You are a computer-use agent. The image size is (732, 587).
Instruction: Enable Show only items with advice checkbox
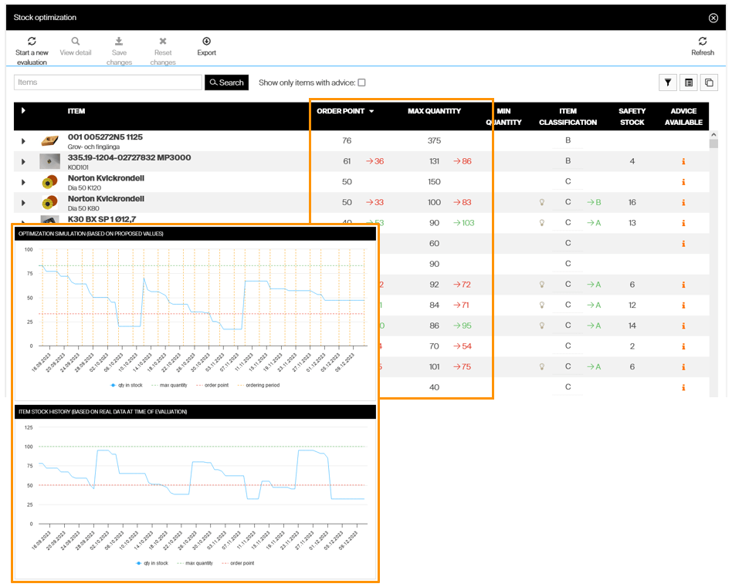[361, 83]
